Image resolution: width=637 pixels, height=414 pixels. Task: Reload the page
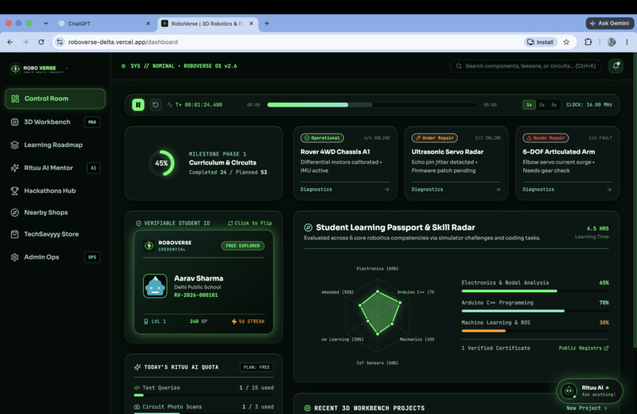coord(41,42)
